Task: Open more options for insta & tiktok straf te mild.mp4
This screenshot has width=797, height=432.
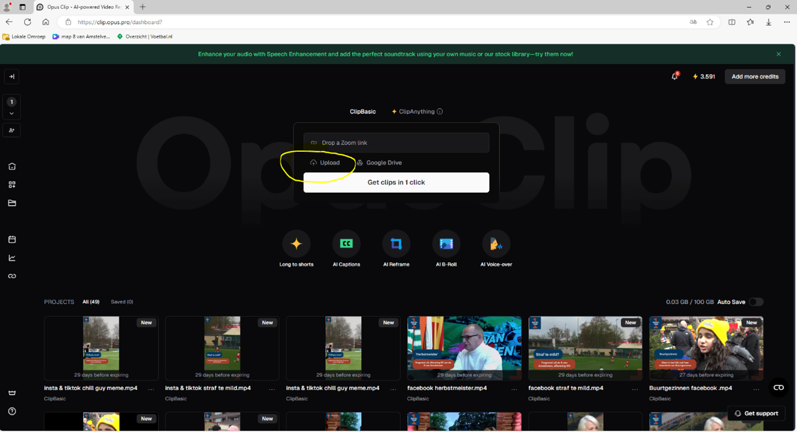Action: 272,389
